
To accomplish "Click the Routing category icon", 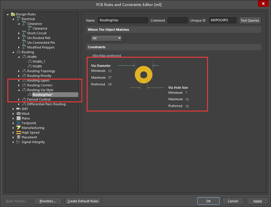I will [19, 52].
